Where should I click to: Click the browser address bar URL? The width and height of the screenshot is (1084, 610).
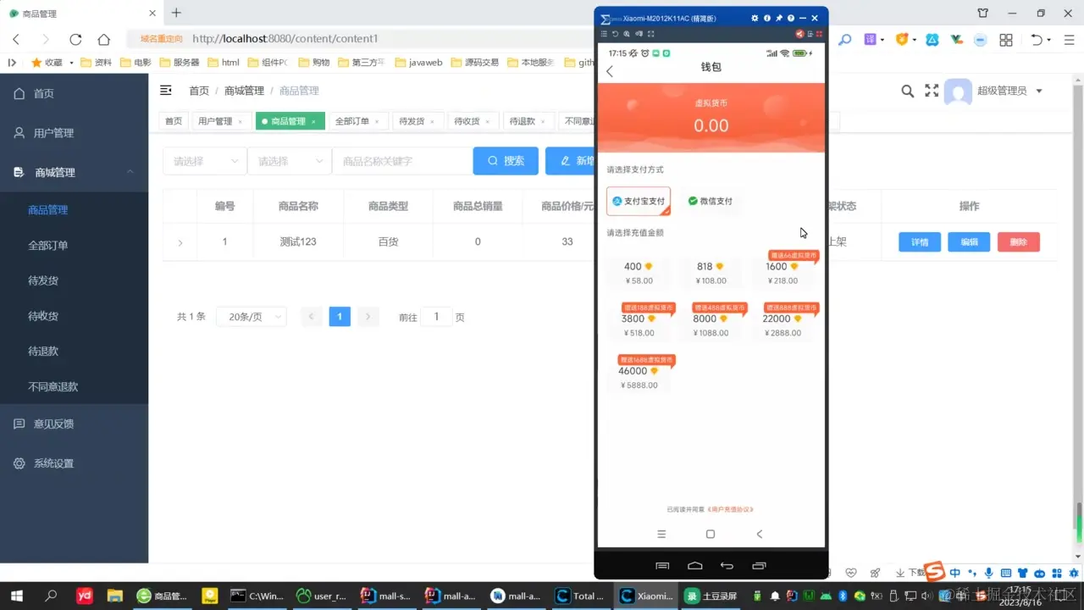point(285,39)
